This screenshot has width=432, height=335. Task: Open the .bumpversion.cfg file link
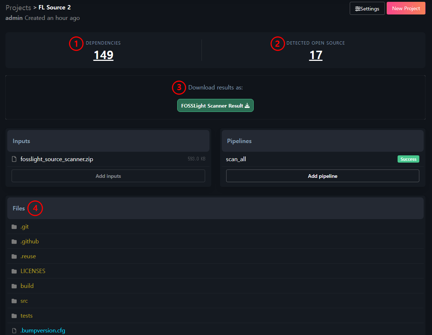click(43, 331)
